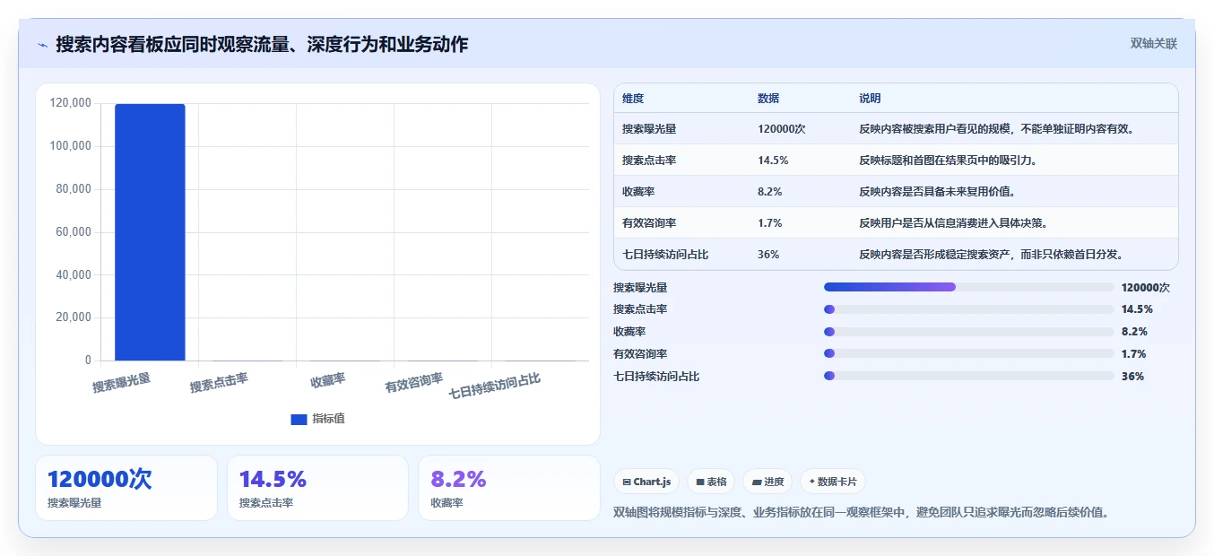Screen dimensions: 1214x556
Task: Click the 14.5% table cell
Action: (773, 161)
